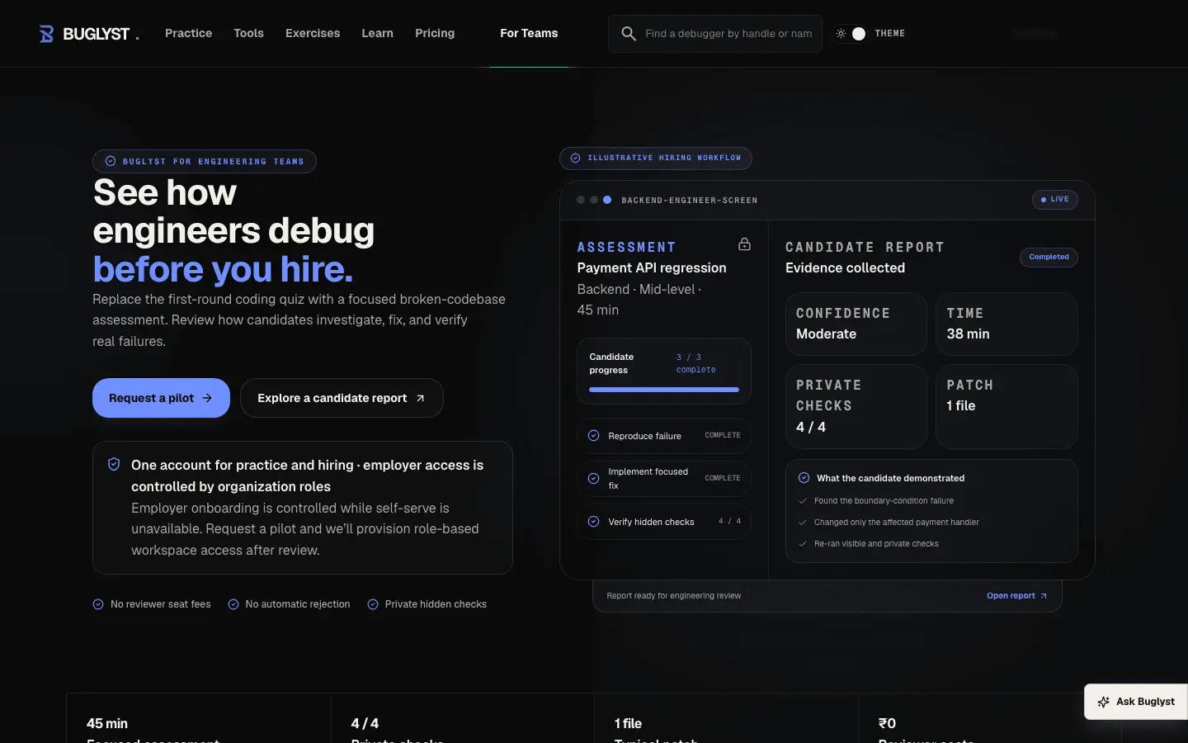1188x743 pixels.
Task: Select the For Teams tab
Action: (x=529, y=33)
